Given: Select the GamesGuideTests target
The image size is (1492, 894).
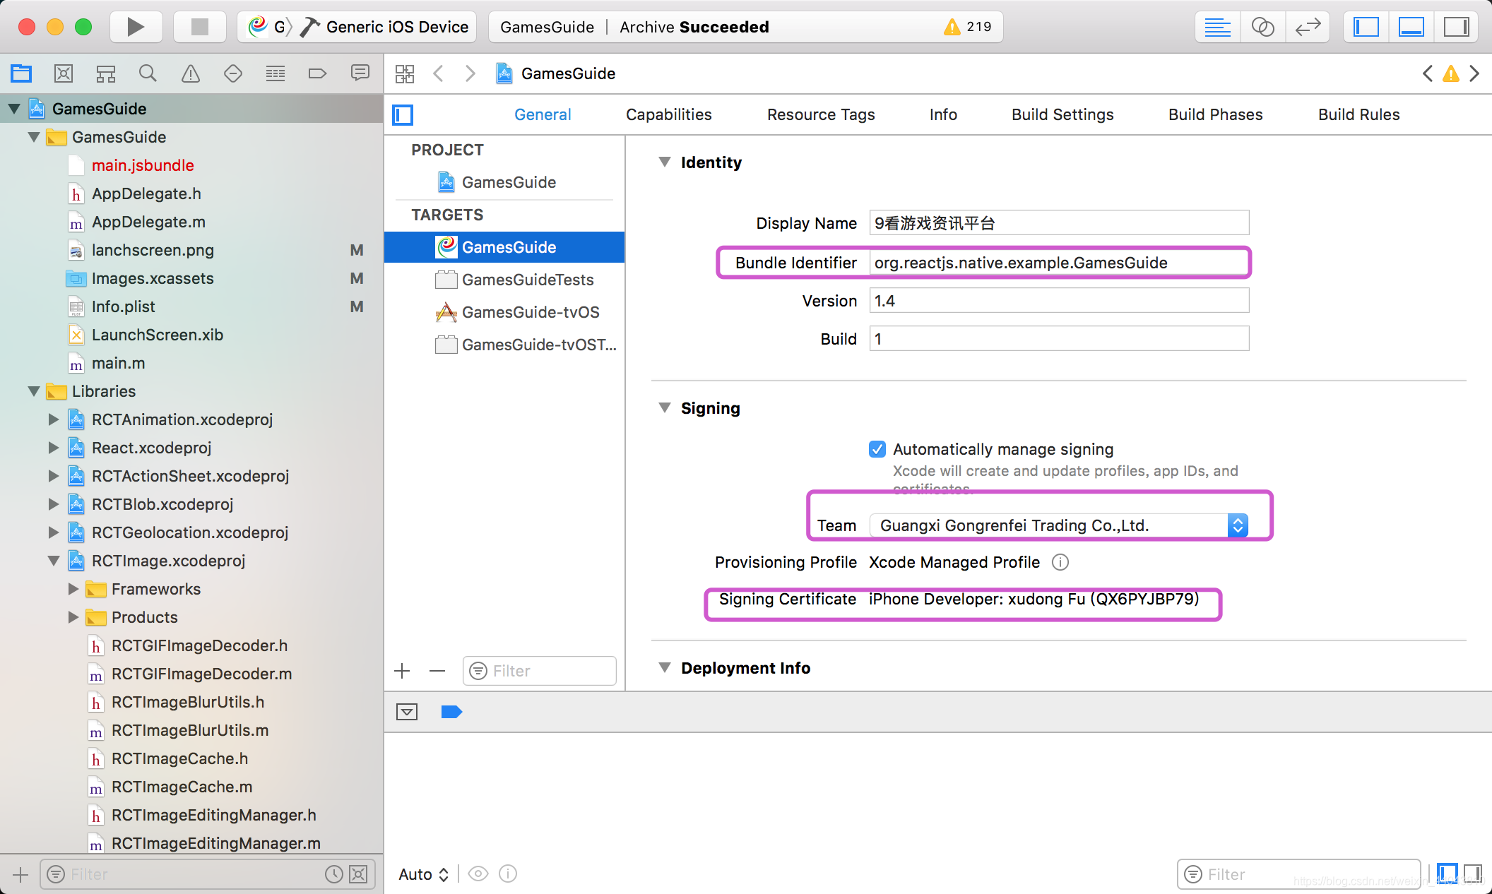Looking at the screenshot, I should point(504,280).
